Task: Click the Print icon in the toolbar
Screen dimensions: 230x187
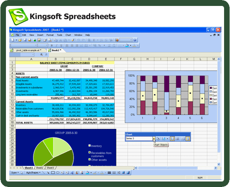Action: [45, 40]
